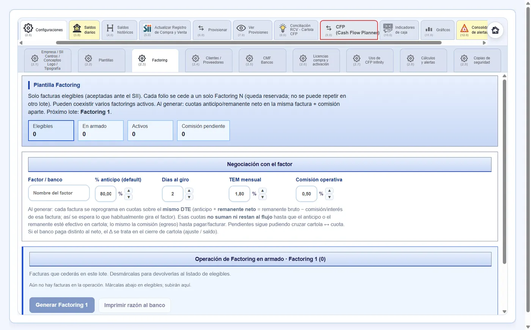
Task: Decrease Días al giro with down arrow
Action: [x=189, y=197]
